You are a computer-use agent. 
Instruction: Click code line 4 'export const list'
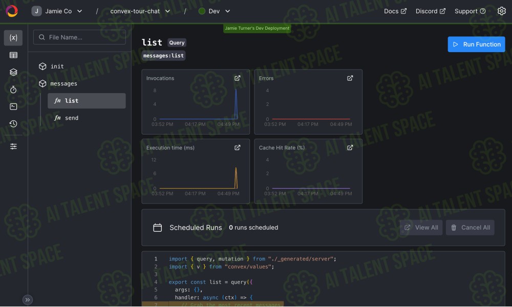210,282
